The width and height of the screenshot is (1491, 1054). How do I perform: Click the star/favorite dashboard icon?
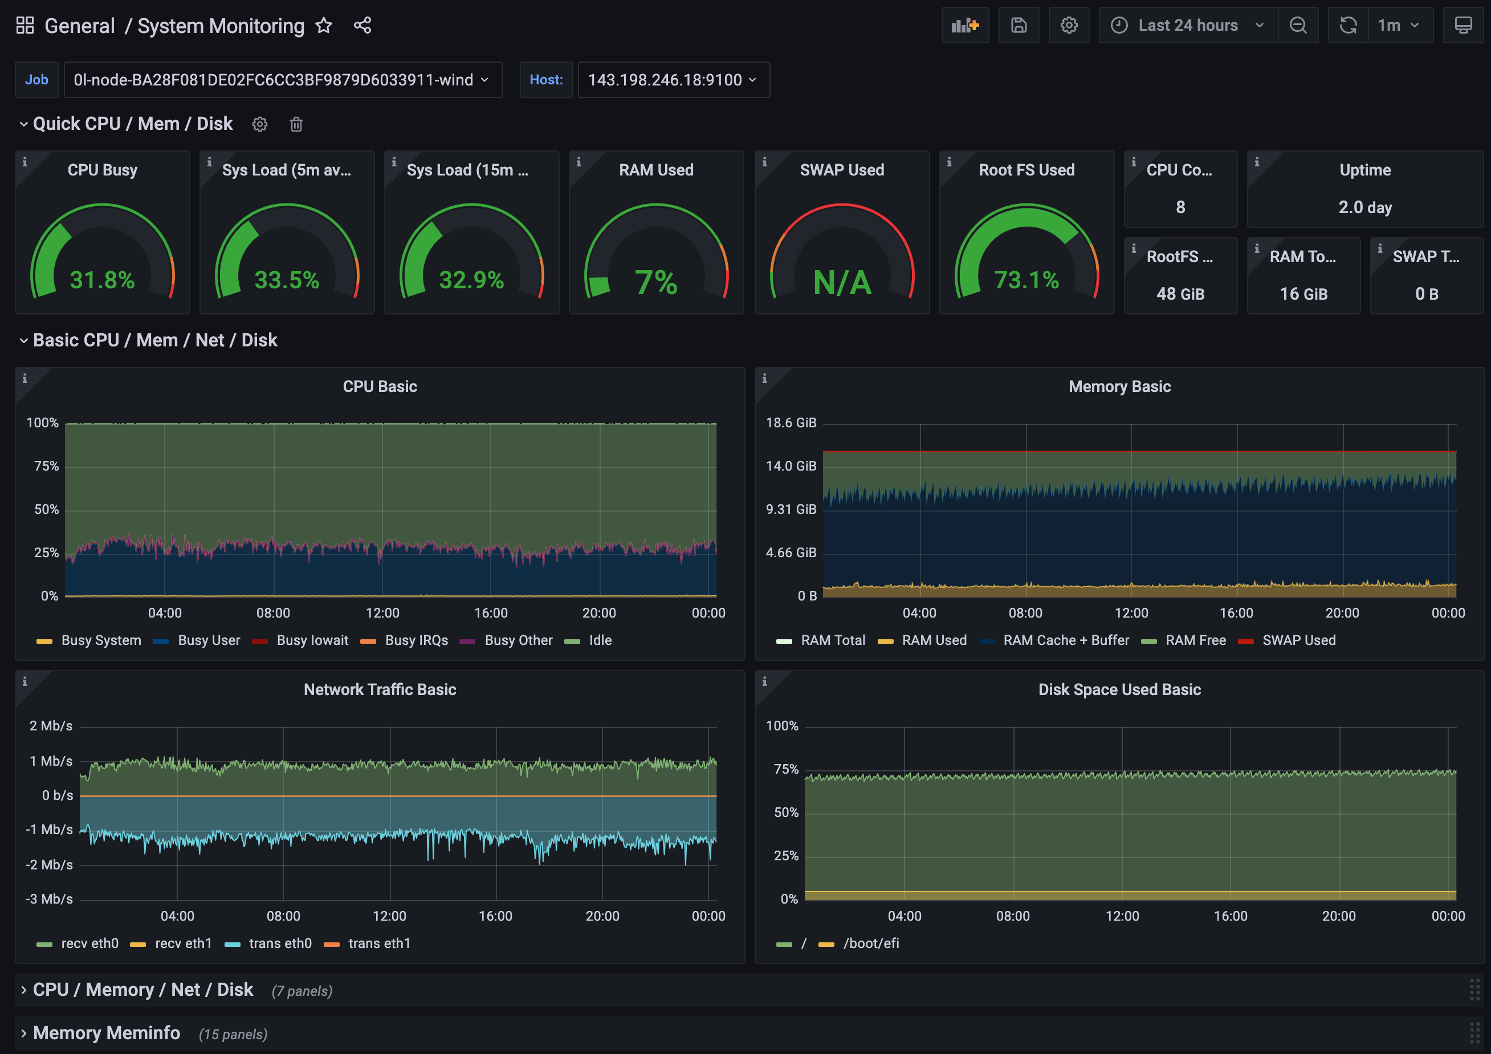(326, 25)
